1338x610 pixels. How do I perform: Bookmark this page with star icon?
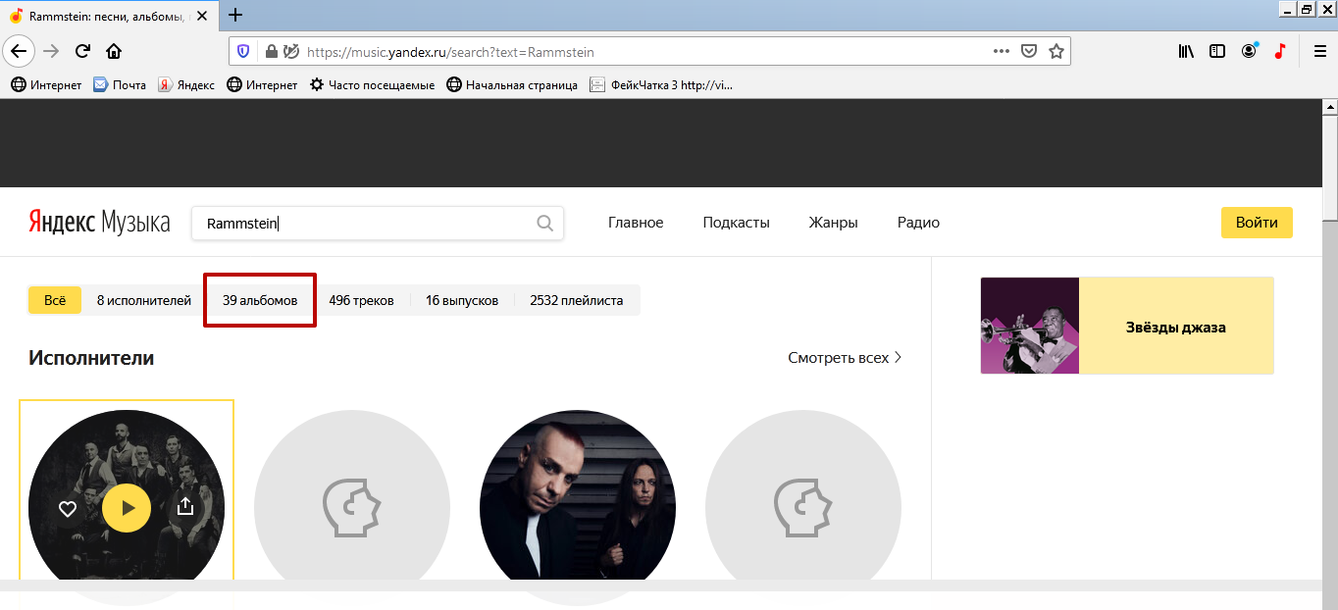tap(1056, 51)
